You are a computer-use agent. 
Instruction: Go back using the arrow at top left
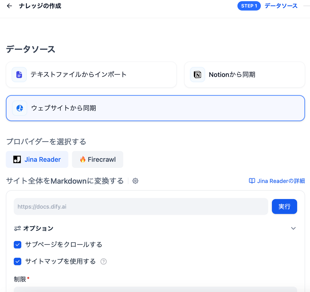pyautogui.click(x=9, y=6)
